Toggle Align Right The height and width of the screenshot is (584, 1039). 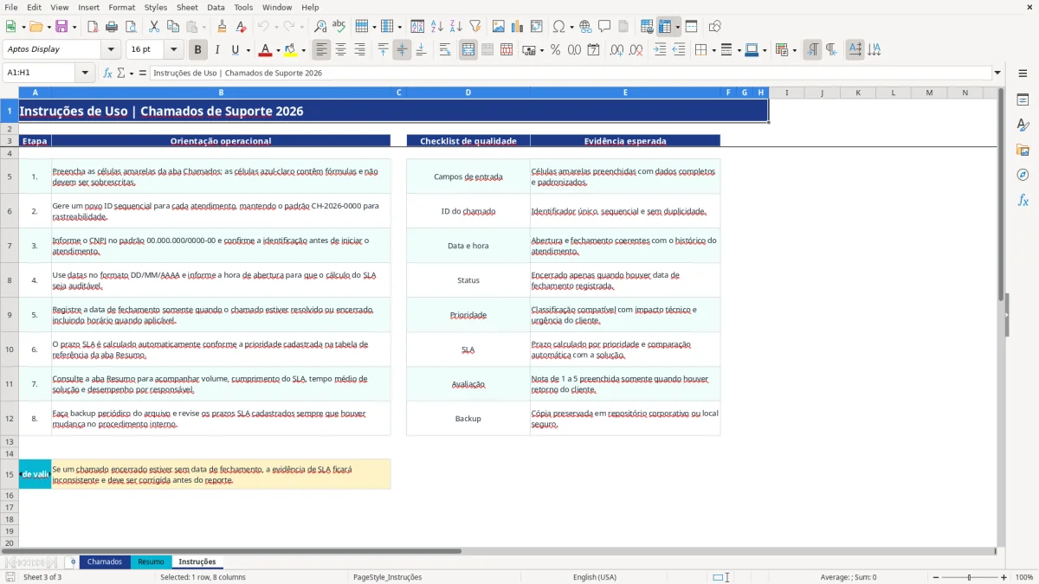click(x=360, y=50)
